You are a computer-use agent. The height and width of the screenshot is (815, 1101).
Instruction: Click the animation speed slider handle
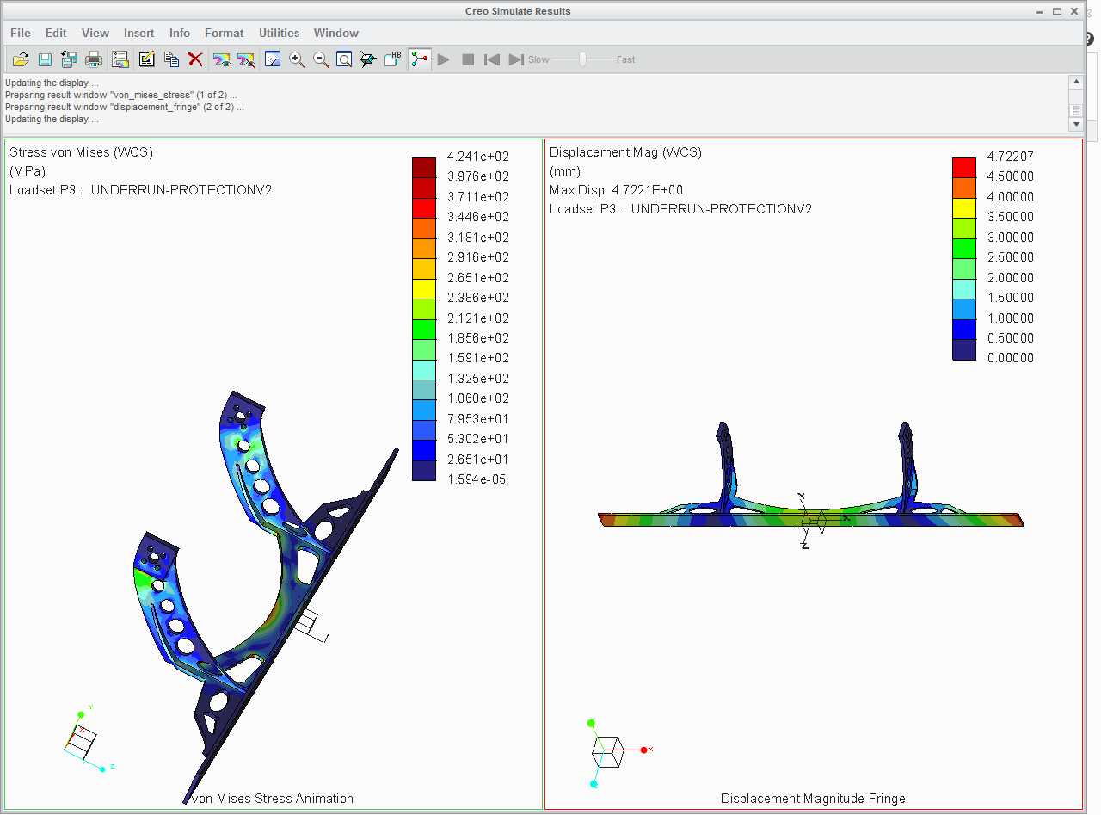(583, 59)
